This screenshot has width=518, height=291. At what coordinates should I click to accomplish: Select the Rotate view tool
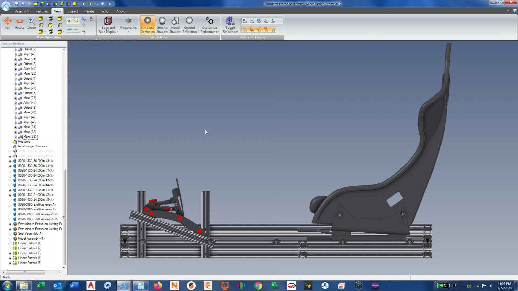tap(20, 23)
